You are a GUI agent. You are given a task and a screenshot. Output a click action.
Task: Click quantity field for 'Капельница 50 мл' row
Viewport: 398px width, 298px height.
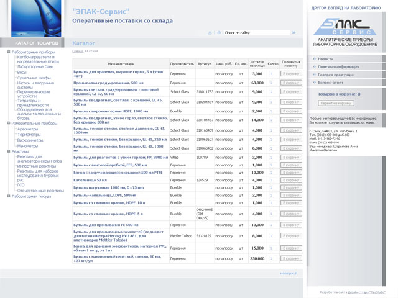273,180
